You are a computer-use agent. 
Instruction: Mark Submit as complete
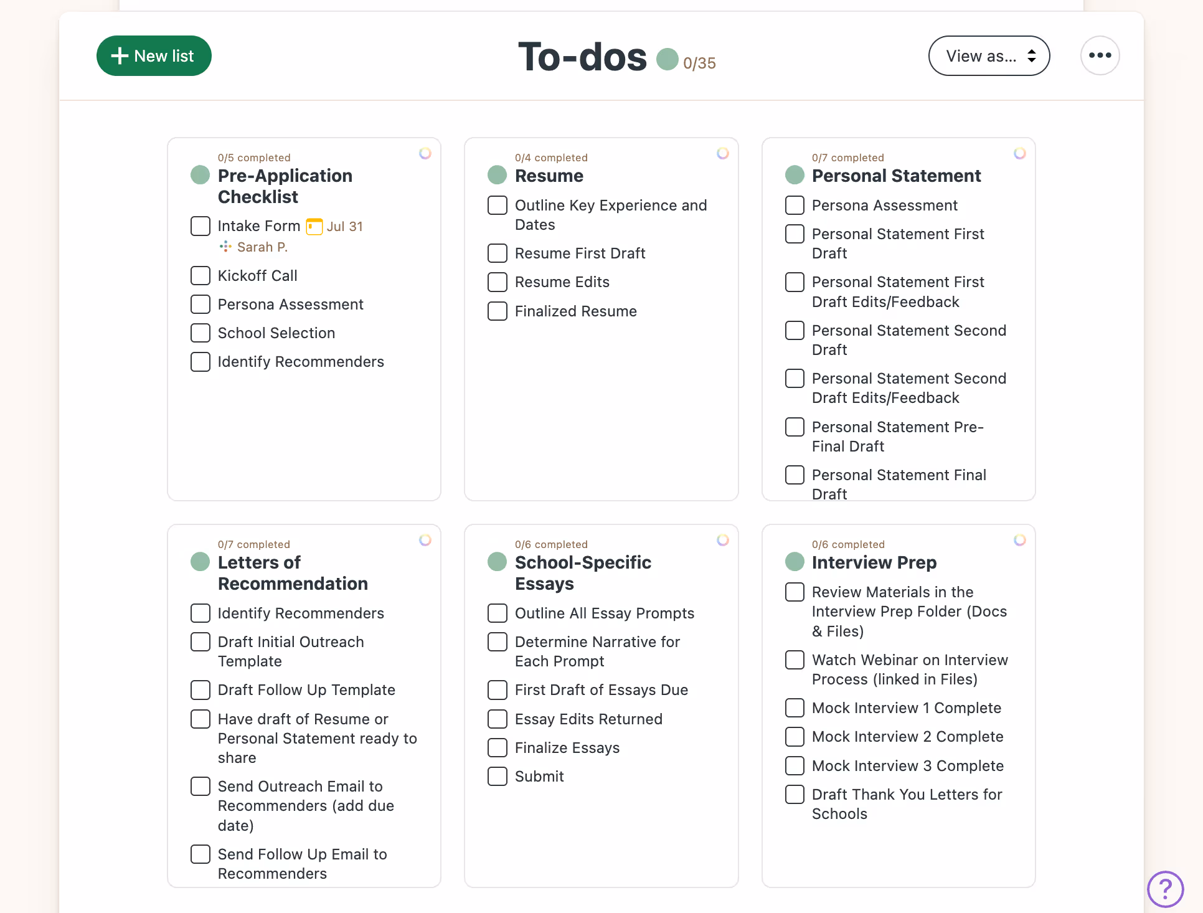tap(497, 776)
